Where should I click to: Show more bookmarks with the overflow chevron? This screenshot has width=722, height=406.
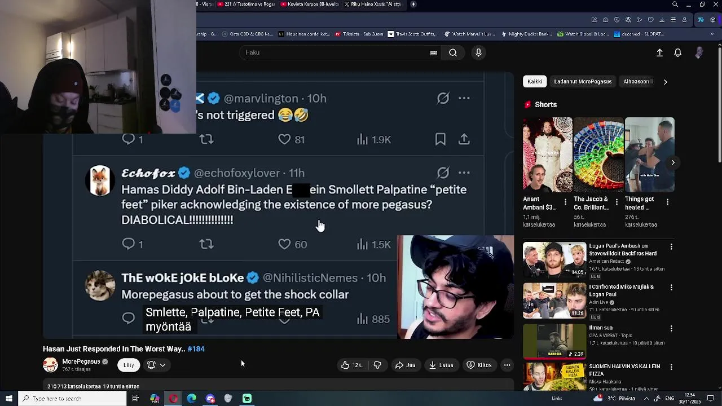tap(713, 34)
